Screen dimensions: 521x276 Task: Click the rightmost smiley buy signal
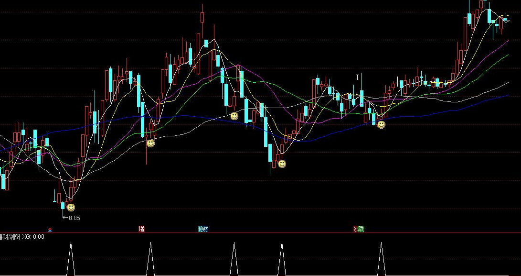point(382,125)
